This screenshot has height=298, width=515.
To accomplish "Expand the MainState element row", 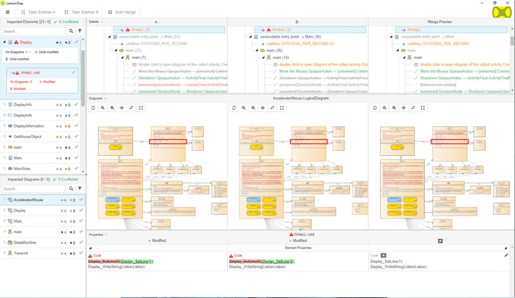I will [4, 168].
